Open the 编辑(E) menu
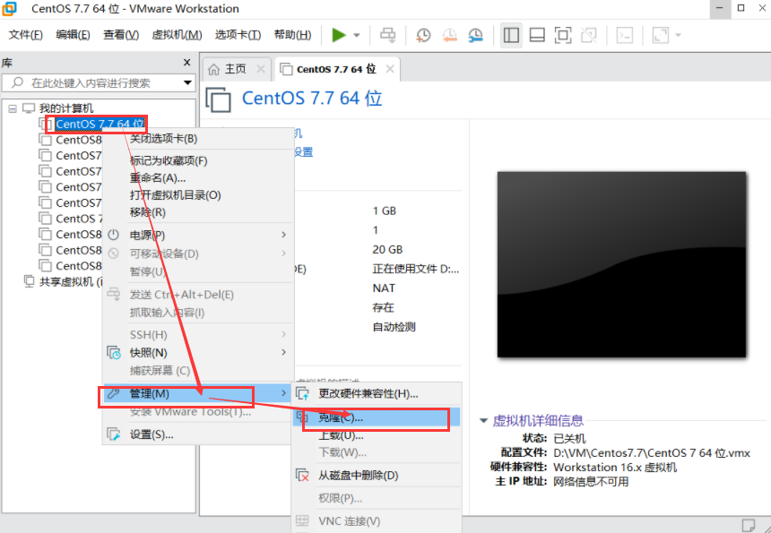Screen dimensions: 771x533 [x=73, y=35]
